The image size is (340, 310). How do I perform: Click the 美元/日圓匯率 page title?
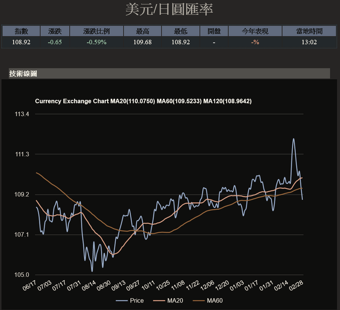(169, 9)
